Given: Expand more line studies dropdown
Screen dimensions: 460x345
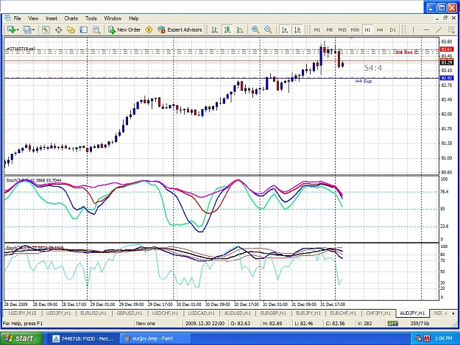Looking at the screenshot, I should (451, 29).
